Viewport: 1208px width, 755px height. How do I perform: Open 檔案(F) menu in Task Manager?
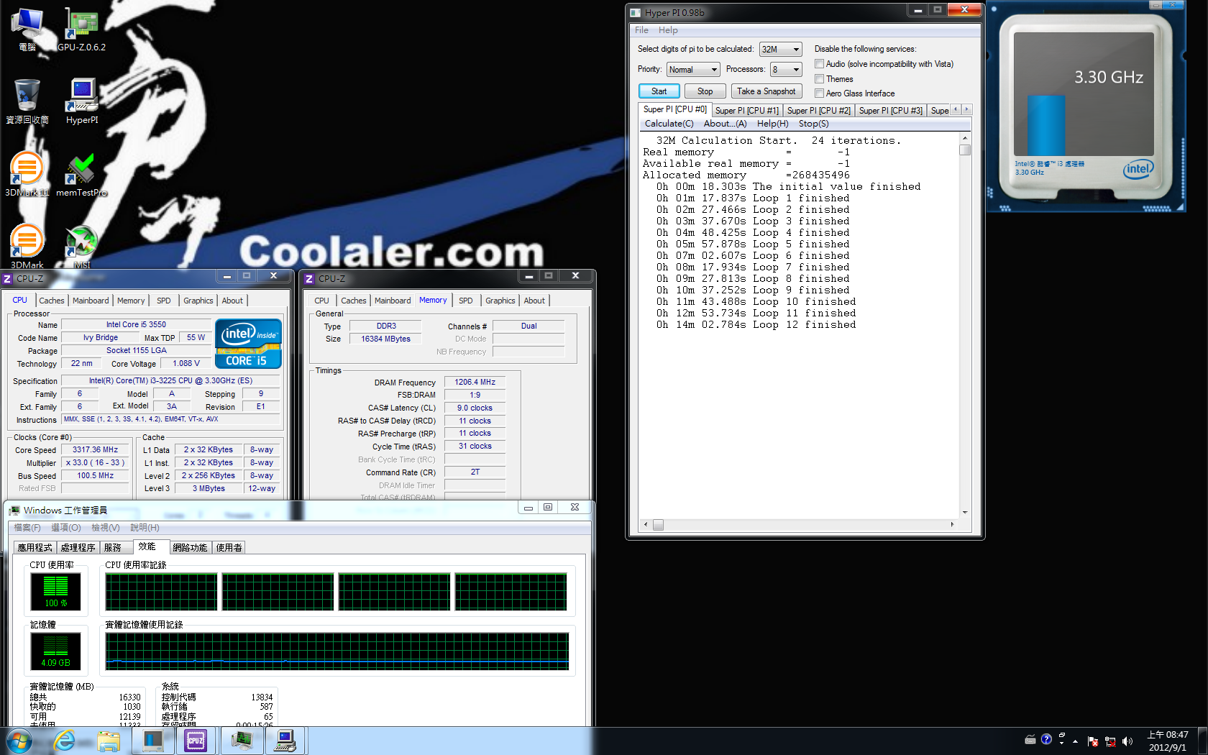(27, 528)
